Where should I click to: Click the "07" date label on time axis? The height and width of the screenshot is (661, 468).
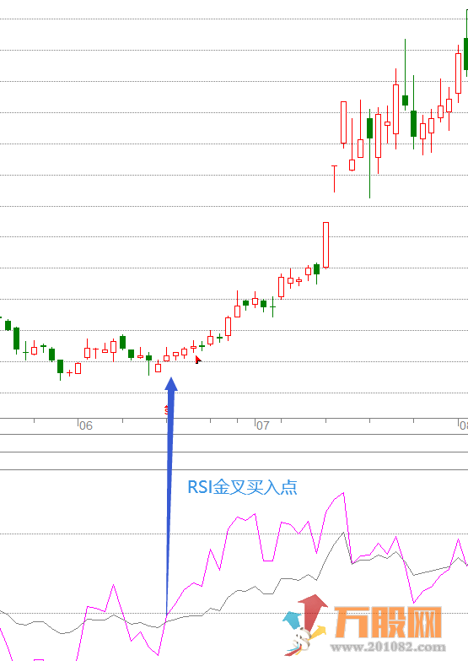[262, 425]
